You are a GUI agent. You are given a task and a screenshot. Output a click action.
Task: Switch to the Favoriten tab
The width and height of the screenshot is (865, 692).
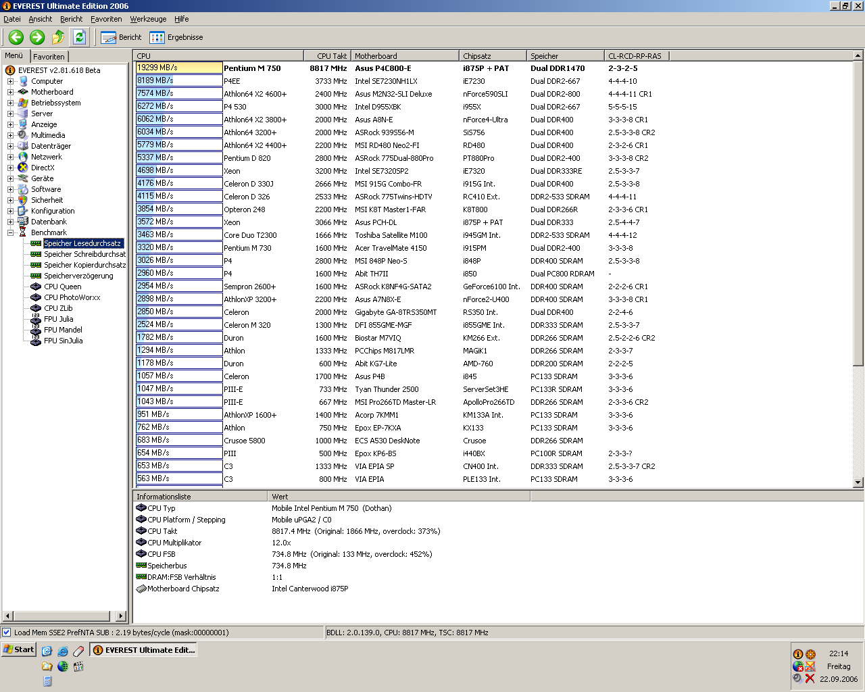pyautogui.click(x=49, y=57)
